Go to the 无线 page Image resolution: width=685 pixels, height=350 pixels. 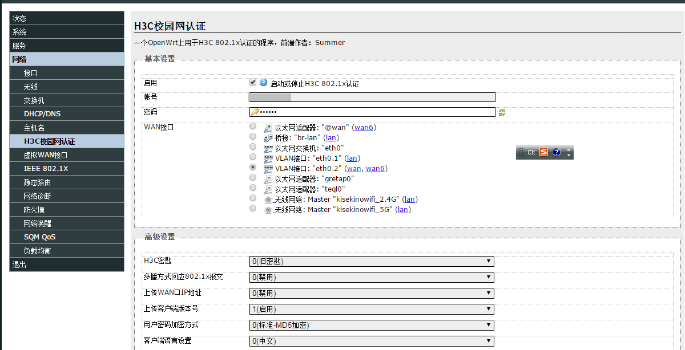tap(67, 87)
